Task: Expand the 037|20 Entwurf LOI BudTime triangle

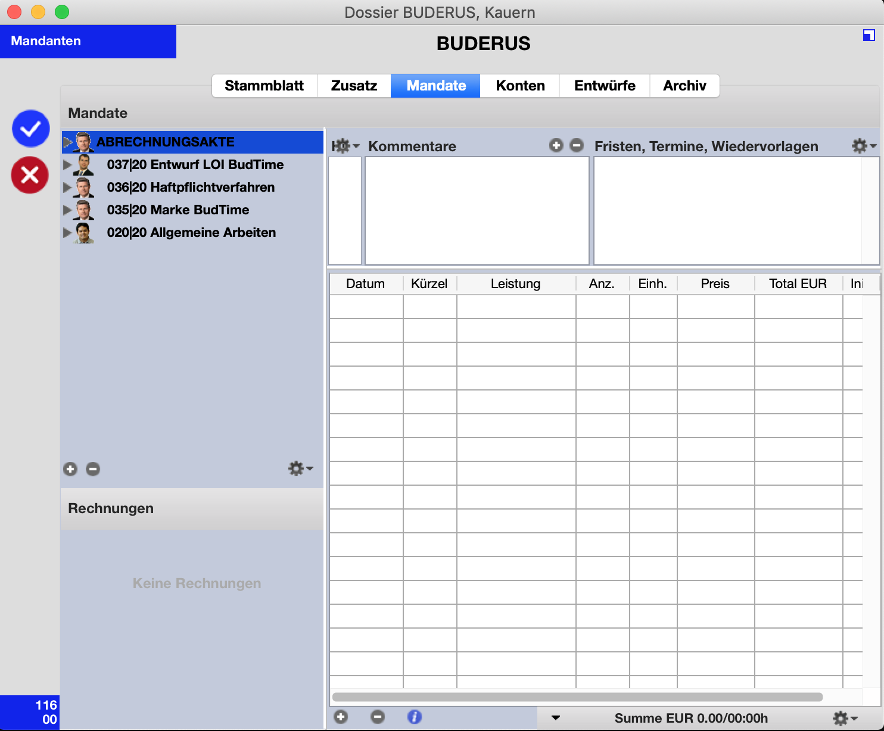Action: pos(67,165)
